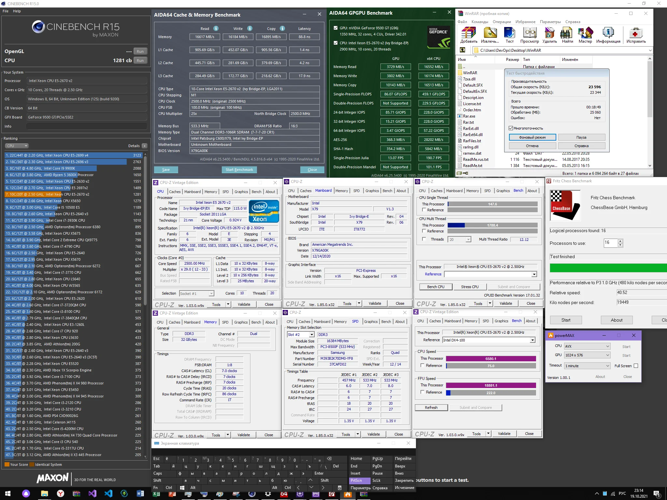667x500 pixels.
Task: Click WinRAR up-one-folder icon by path
Action: pos(462,50)
